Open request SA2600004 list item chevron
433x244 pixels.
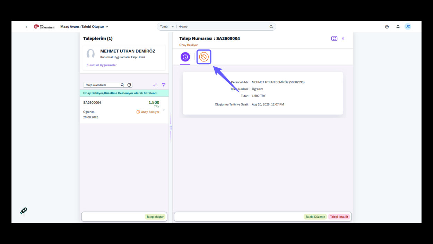click(164, 110)
